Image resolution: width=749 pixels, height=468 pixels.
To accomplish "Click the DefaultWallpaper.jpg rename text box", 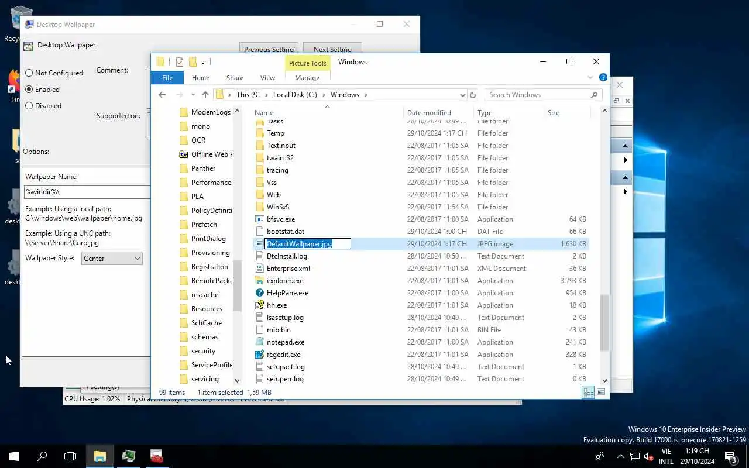I will [x=308, y=244].
